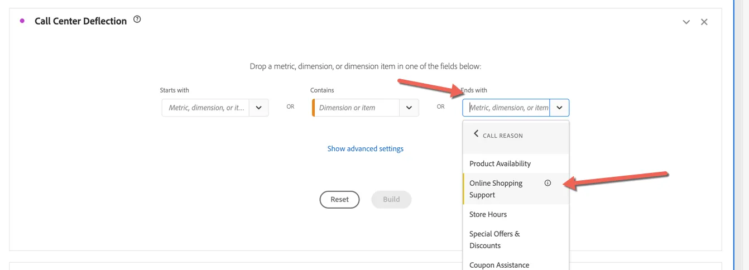This screenshot has width=749, height=270.
Task: Select Online Shopping Support item
Action: click(x=516, y=189)
